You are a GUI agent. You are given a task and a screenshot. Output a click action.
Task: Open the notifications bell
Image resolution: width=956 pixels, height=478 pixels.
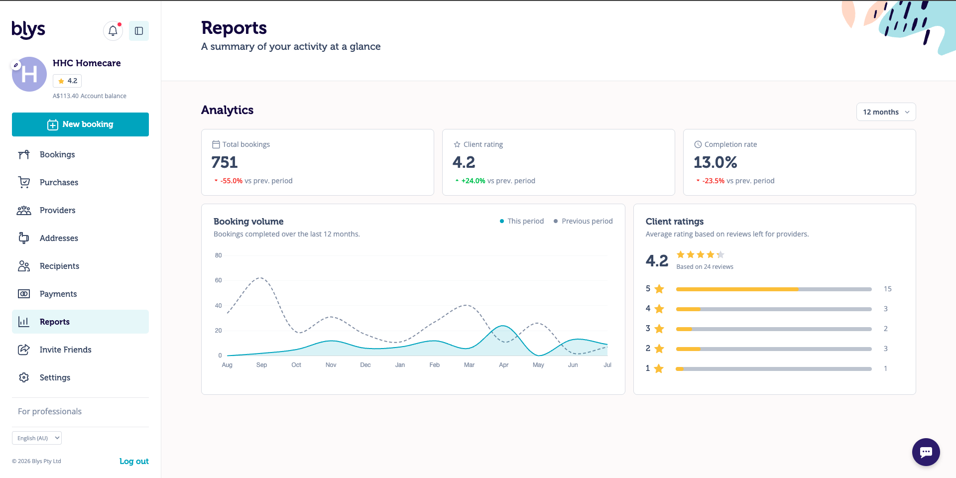point(113,31)
